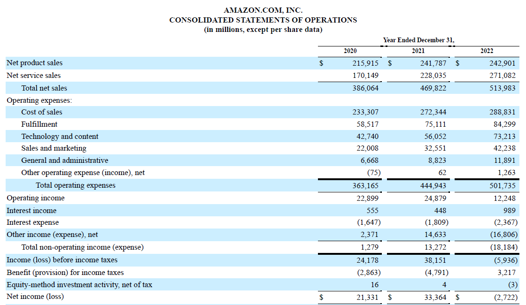Click operating income value 12,248

504,198
